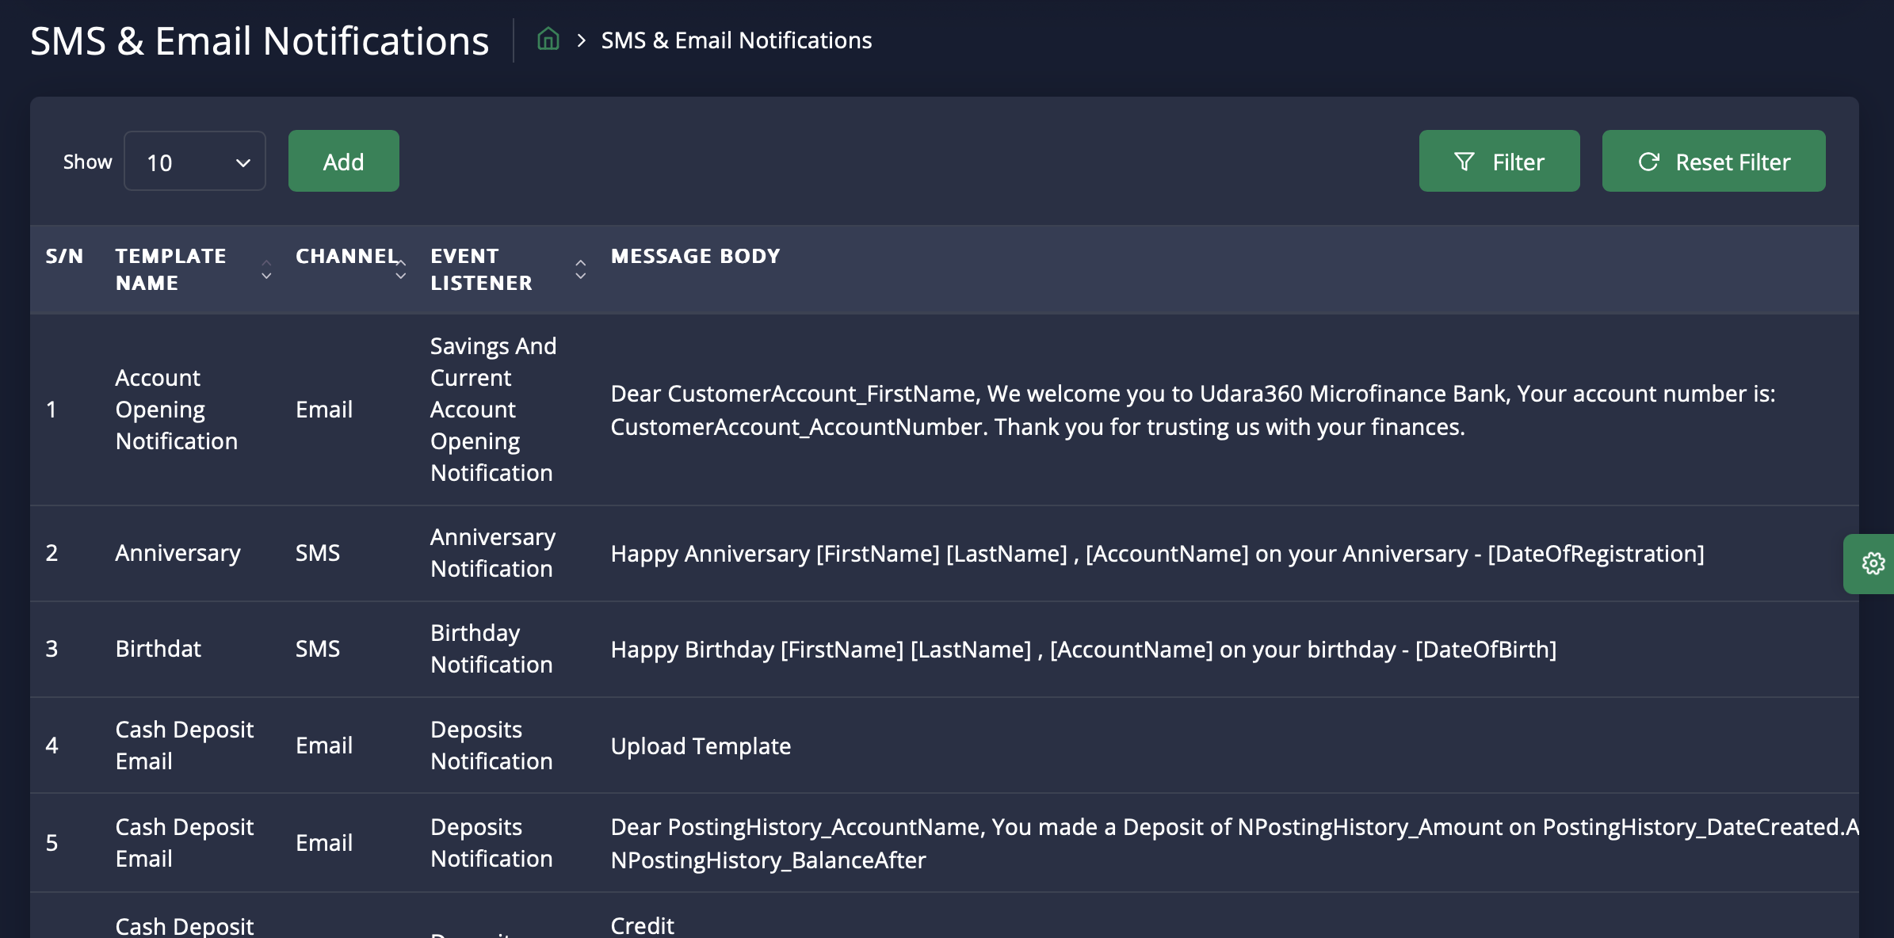Click SMS & Email Notifications breadcrumb link
The image size is (1894, 938).
pyautogui.click(x=736, y=40)
